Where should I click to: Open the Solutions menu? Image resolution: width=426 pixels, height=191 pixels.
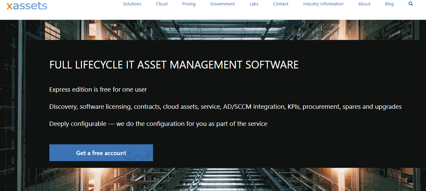coord(132,4)
